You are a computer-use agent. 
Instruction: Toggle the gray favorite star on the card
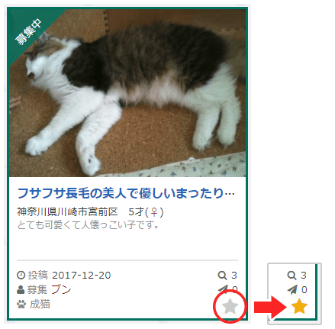coord(230,306)
